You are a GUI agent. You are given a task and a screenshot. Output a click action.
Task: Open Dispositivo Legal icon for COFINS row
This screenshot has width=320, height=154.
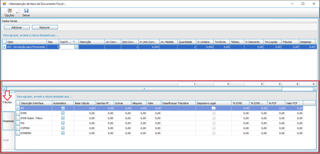point(213,128)
